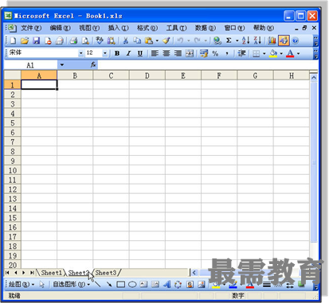The height and width of the screenshot is (303, 329).
Task: Click the Print icon in the toolbar
Action: point(73,41)
